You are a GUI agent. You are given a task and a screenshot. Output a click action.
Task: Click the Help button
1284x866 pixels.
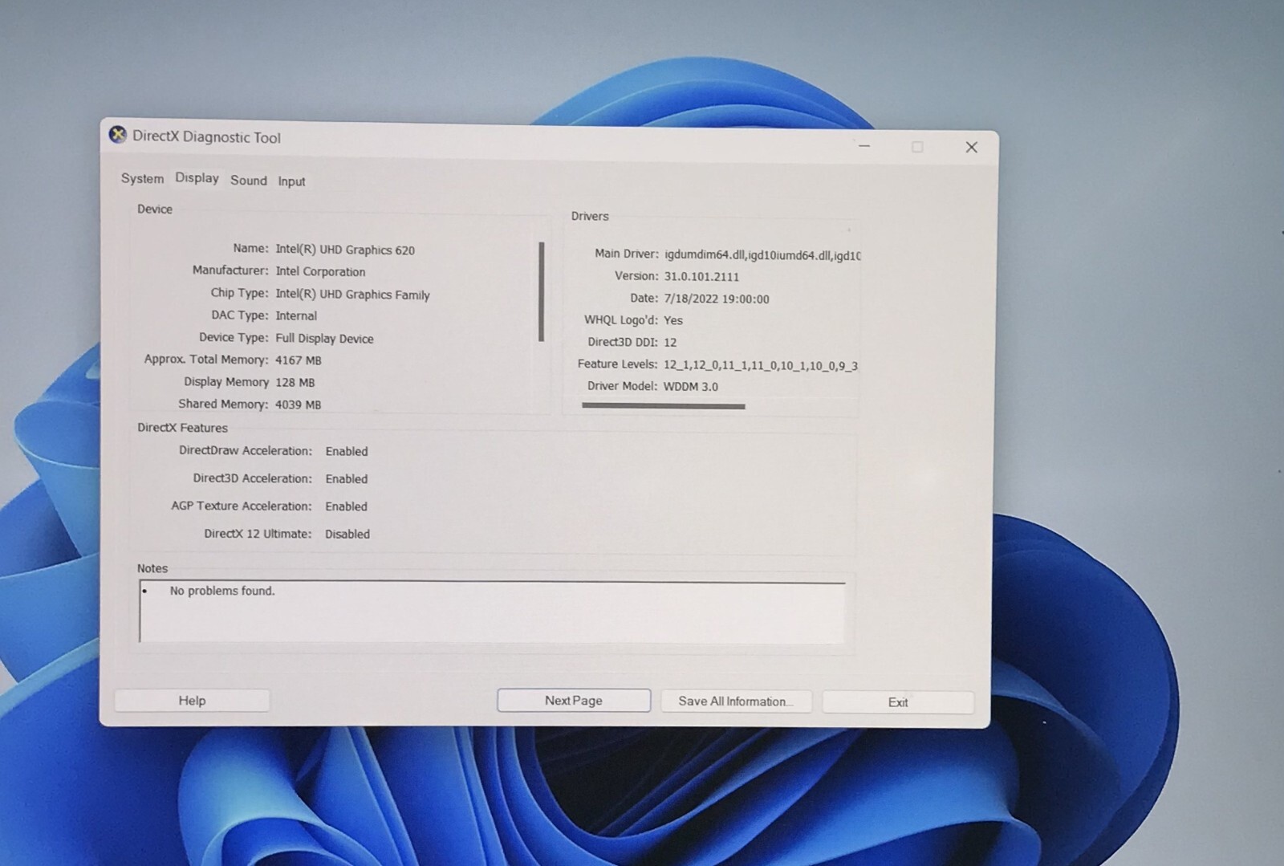(192, 701)
